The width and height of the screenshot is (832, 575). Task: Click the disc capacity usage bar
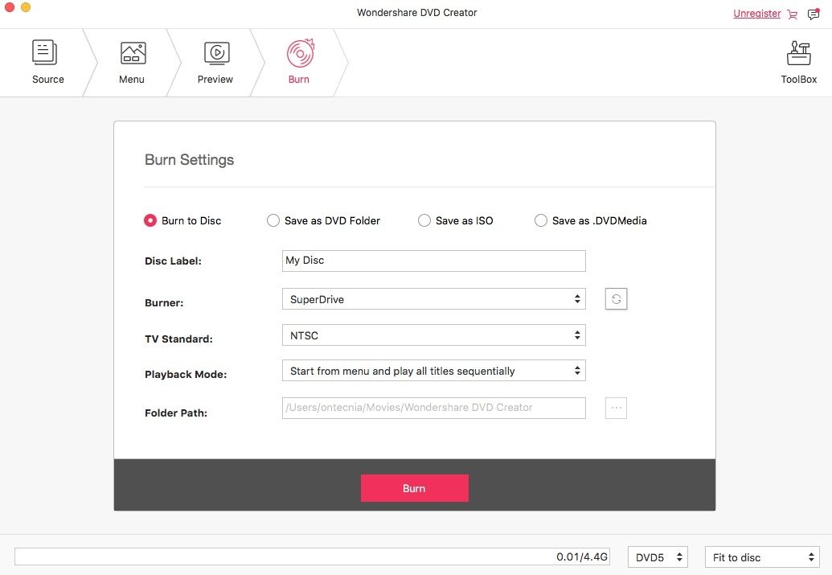pyautogui.click(x=312, y=557)
